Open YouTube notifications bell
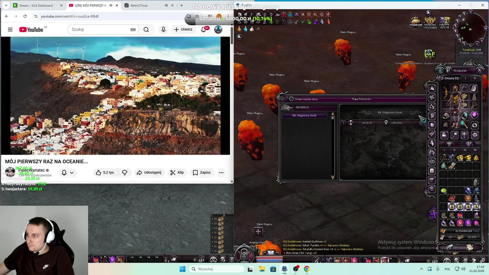Image resolution: width=489 pixels, height=275 pixels. [204, 29]
